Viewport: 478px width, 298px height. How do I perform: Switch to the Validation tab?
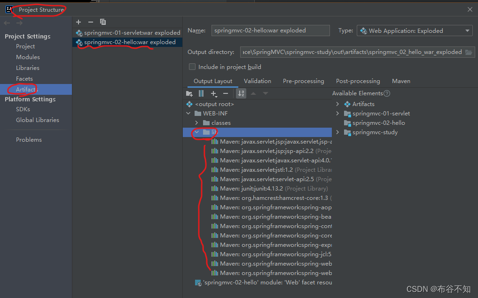click(x=257, y=81)
